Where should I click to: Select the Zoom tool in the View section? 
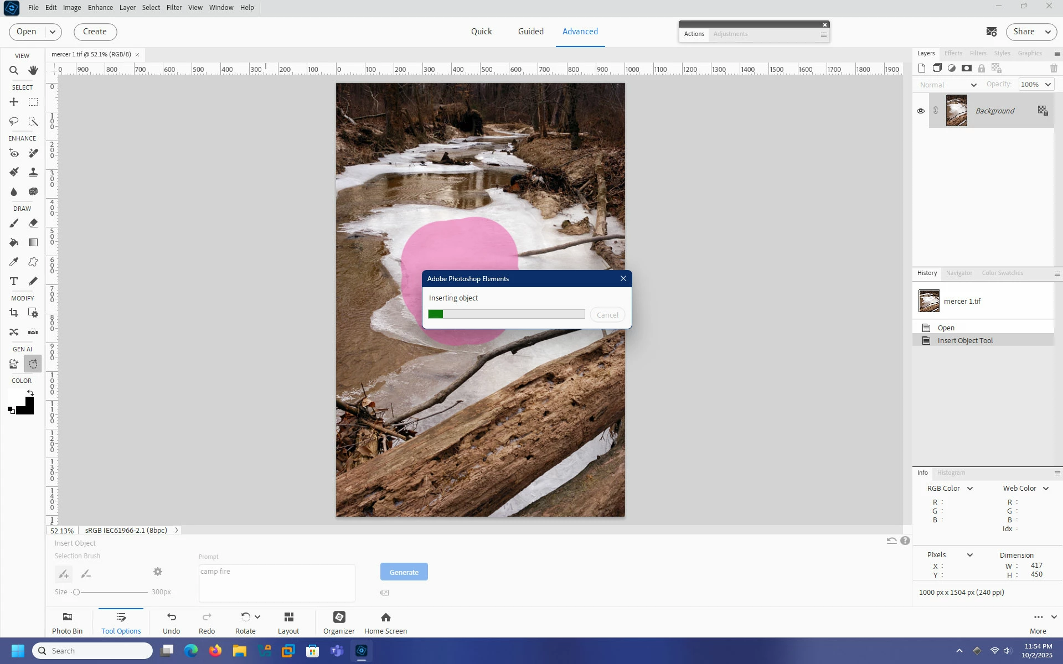click(14, 70)
